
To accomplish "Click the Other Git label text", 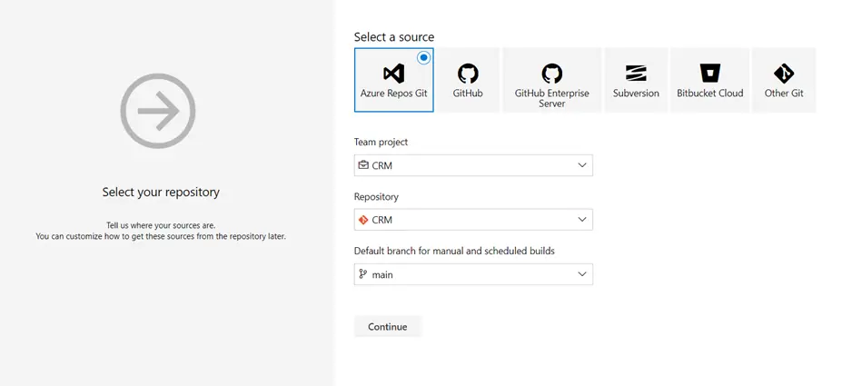I will click(x=784, y=93).
